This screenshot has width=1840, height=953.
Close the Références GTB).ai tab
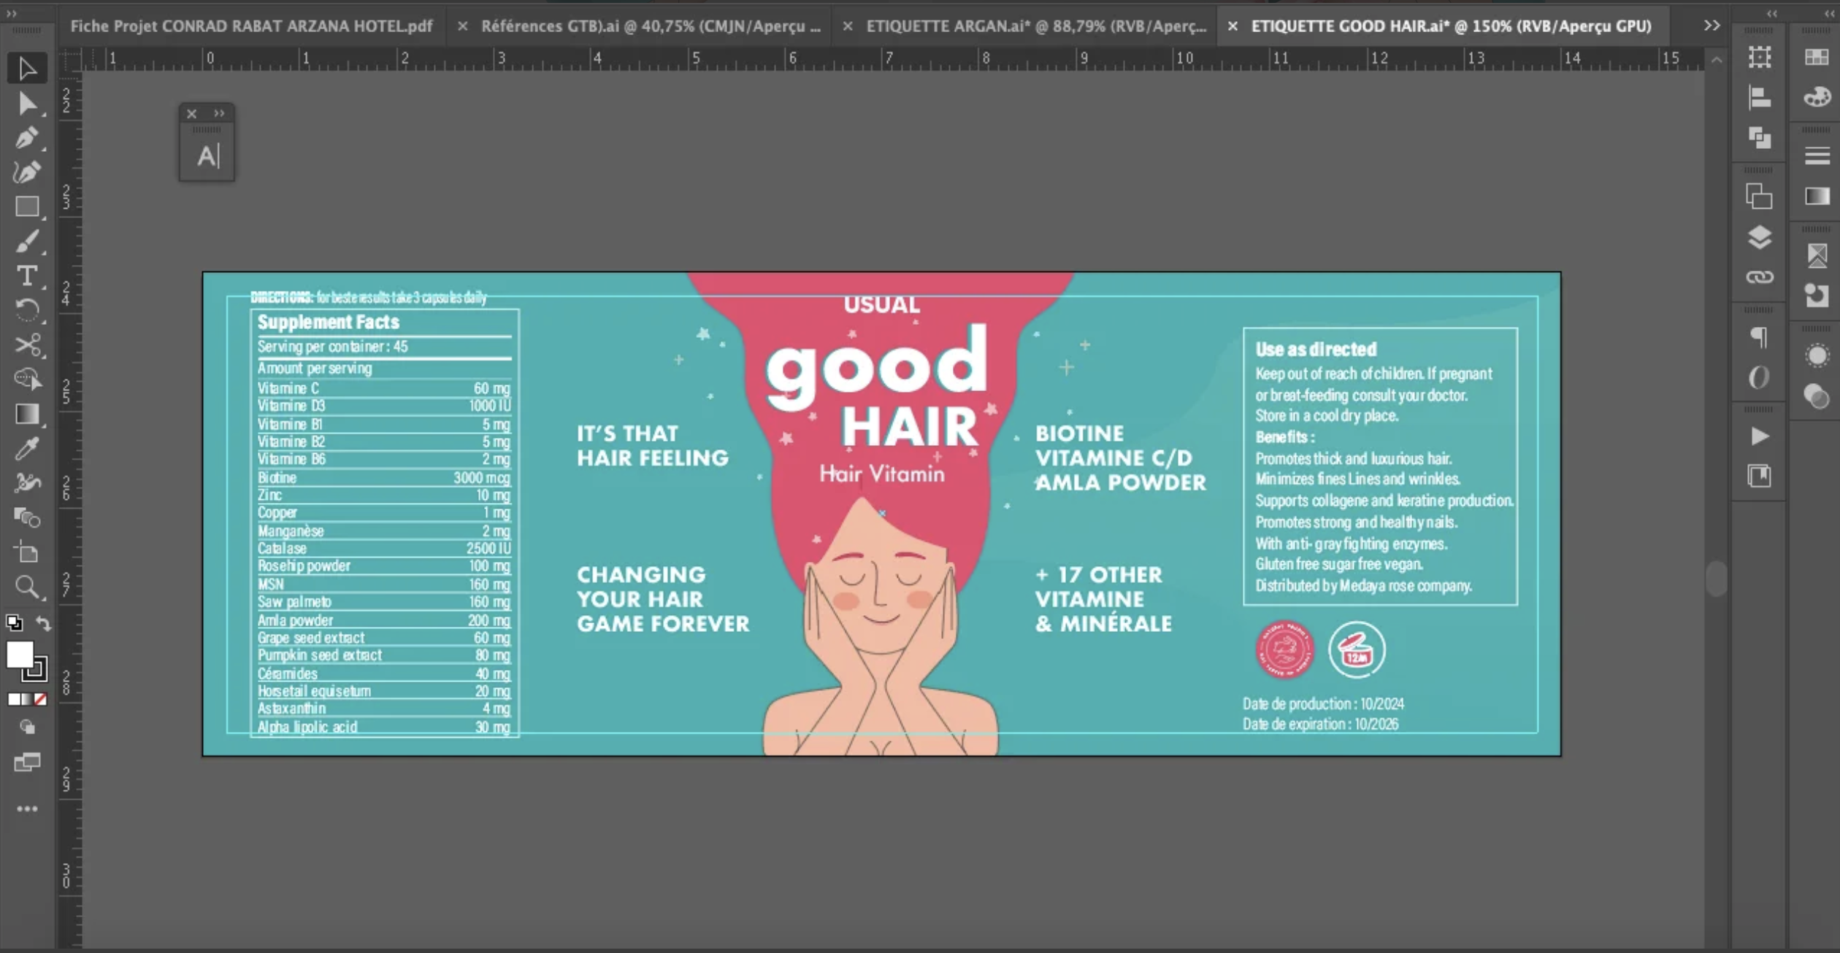point(462,26)
